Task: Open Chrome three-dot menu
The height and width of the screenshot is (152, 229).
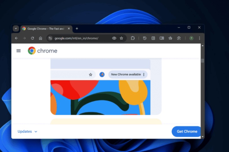Action: click(x=199, y=38)
